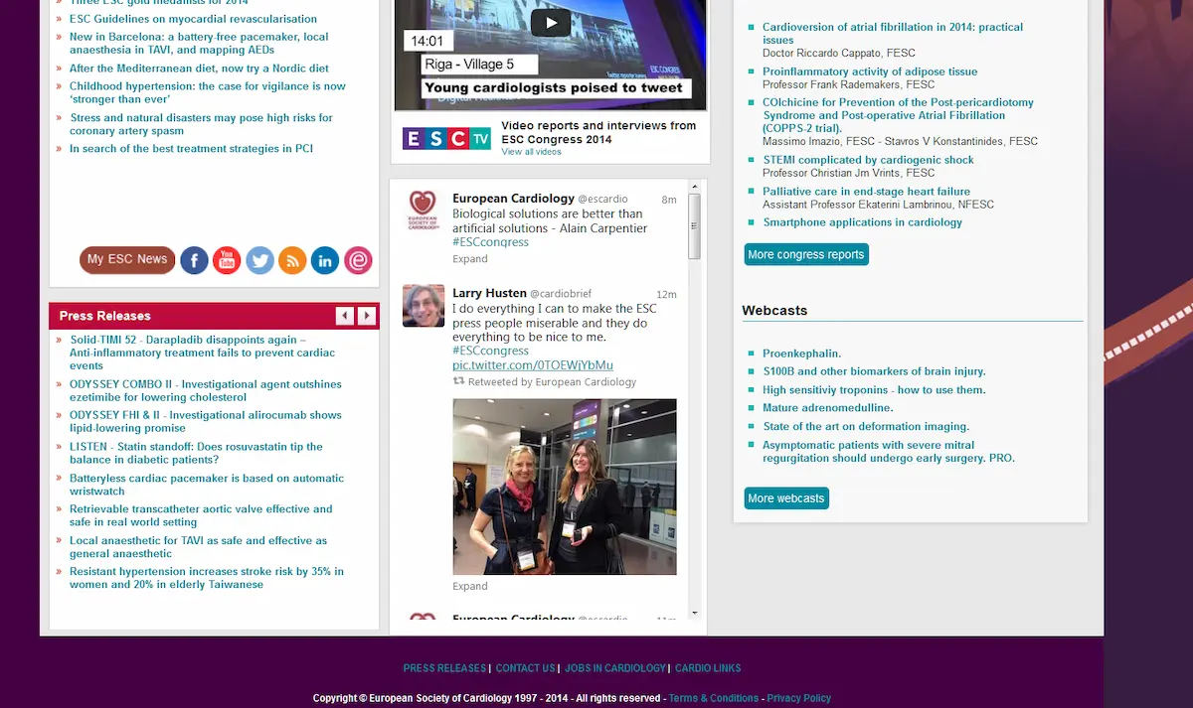Click the European Cardiology name in first tweet

[513, 199]
